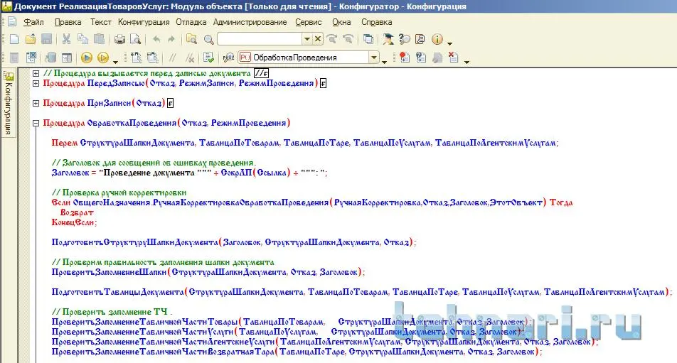Image resolution: width=677 pixels, height=363 pixels.
Task: Click the Find magnifier icon
Action: [x=208, y=39]
